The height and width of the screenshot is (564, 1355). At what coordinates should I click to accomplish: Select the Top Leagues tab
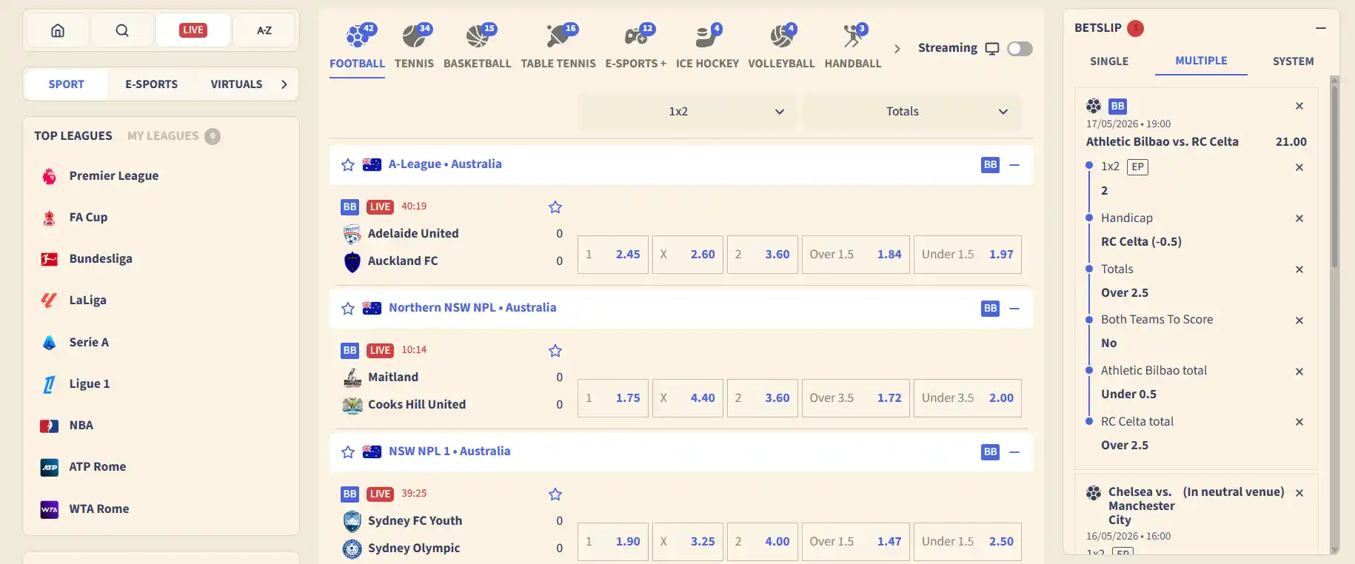click(x=73, y=136)
